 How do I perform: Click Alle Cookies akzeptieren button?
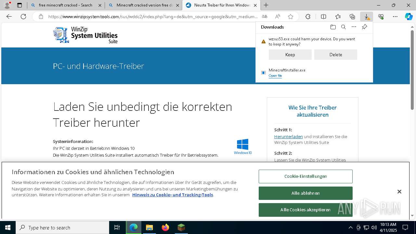pyautogui.click(x=305, y=210)
